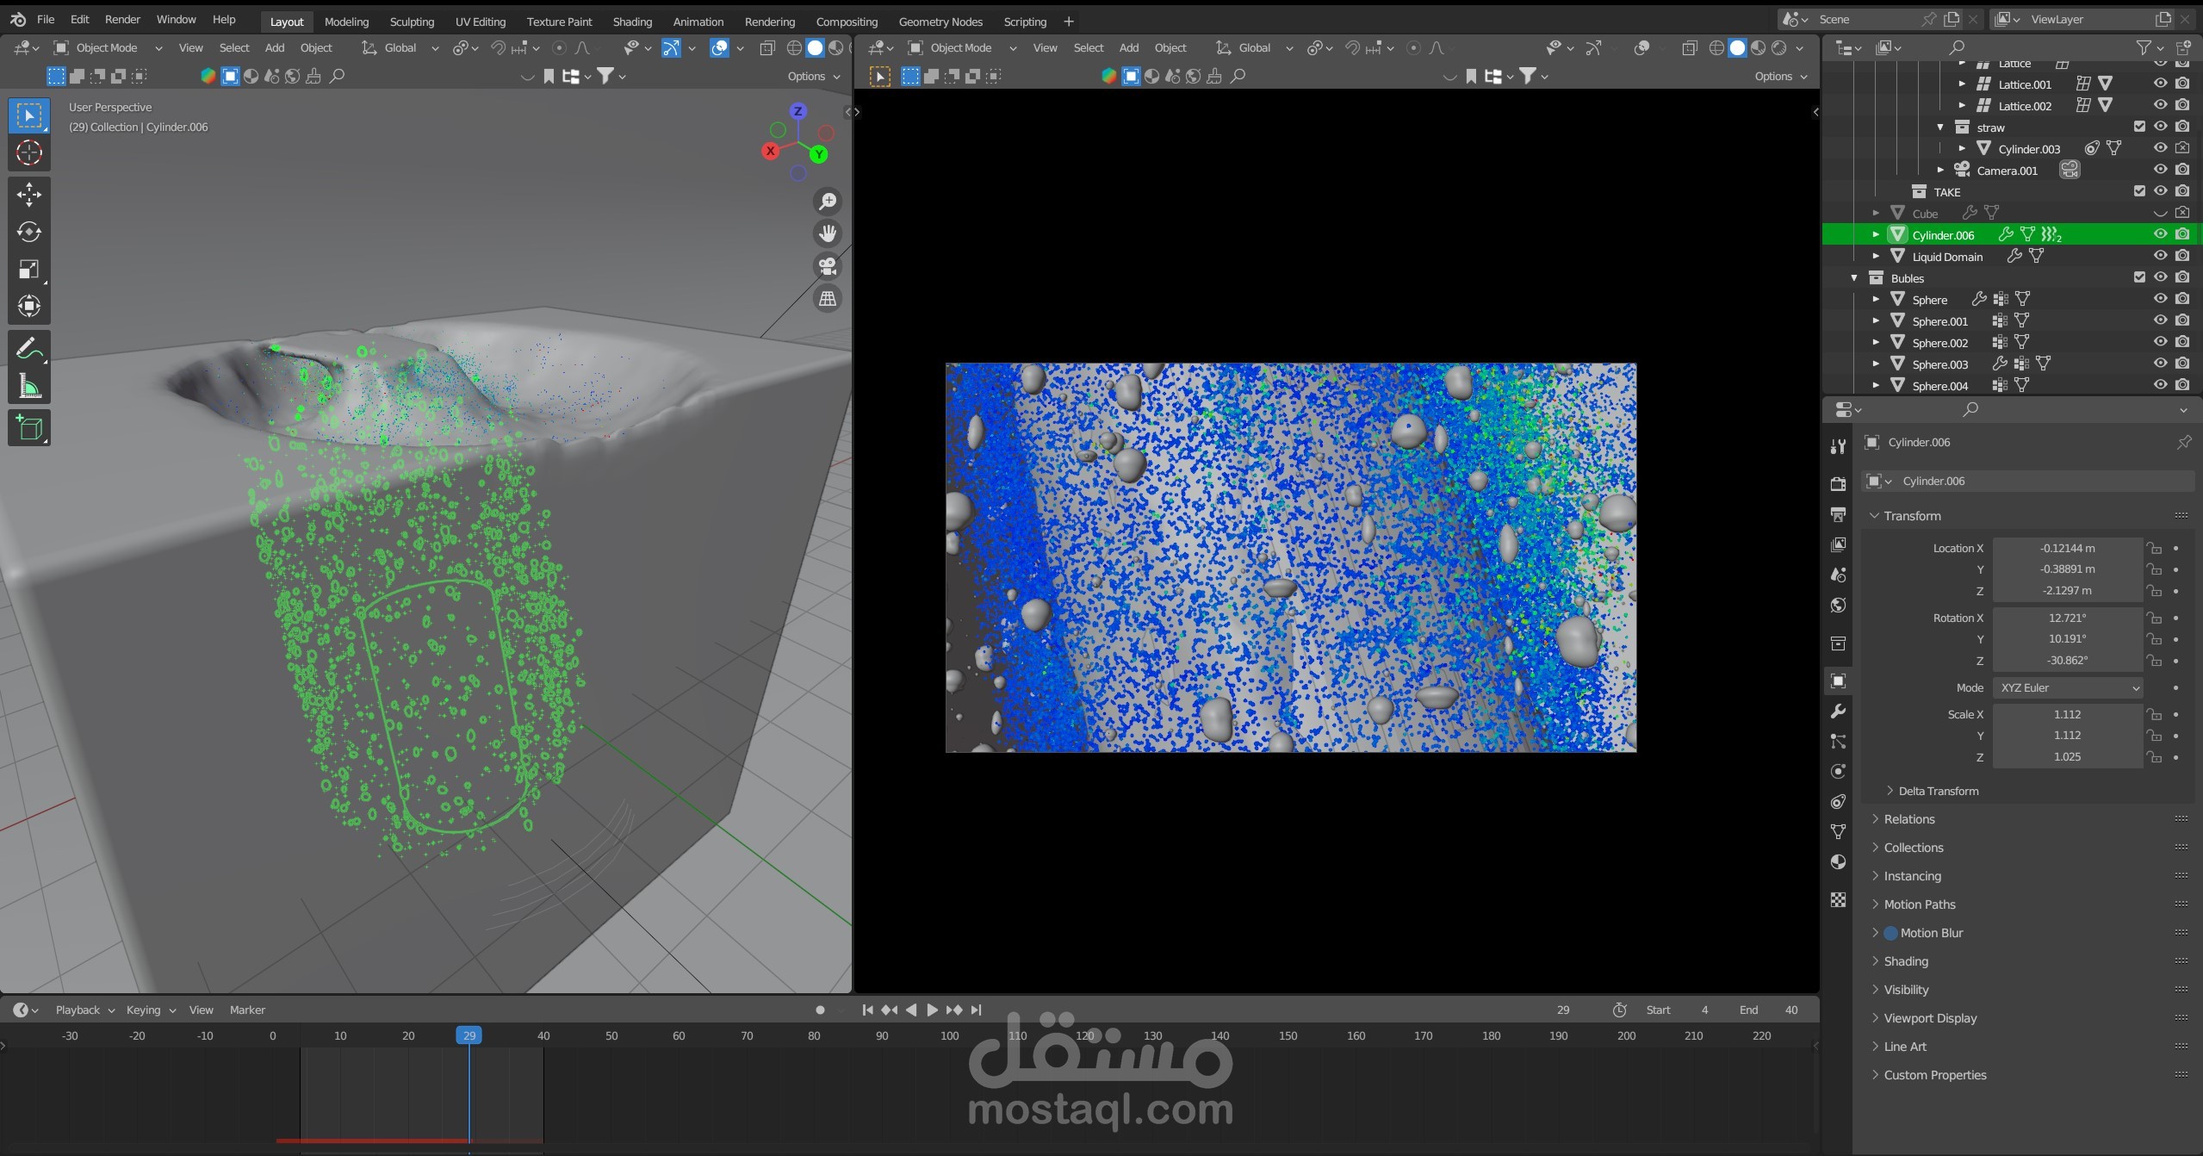Select the Move tool in left toolbar
The height and width of the screenshot is (1156, 2203).
28,194
